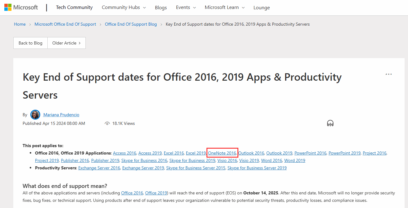Go to Home breadcrumb
Viewport: 408px width, 208px height.
pos(20,24)
